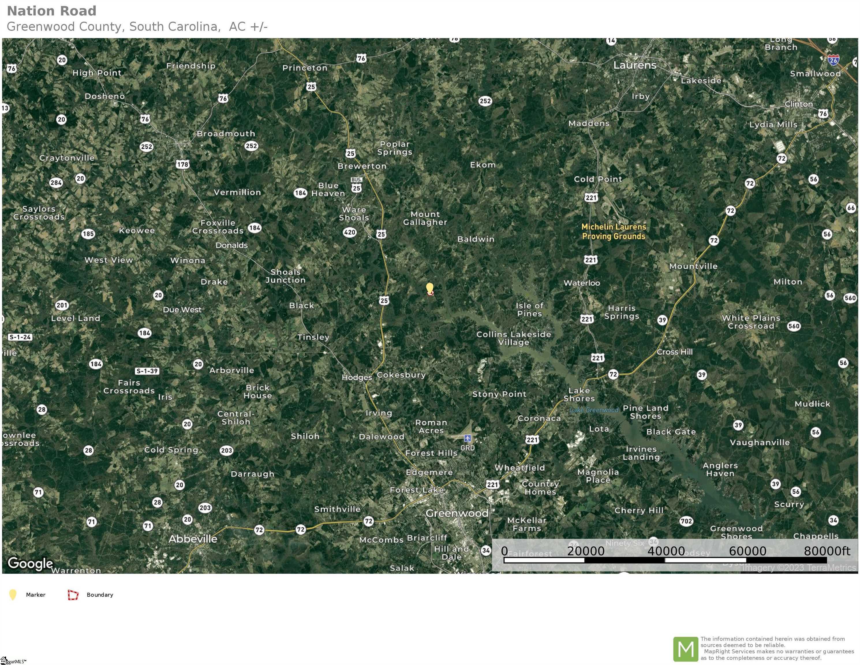Click the Due West town label
The height and width of the screenshot is (665, 860).
click(x=182, y=310)
